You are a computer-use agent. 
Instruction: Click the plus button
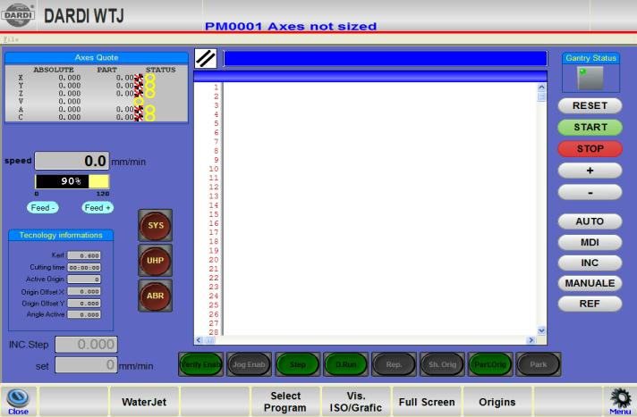(x=590, y=171)
